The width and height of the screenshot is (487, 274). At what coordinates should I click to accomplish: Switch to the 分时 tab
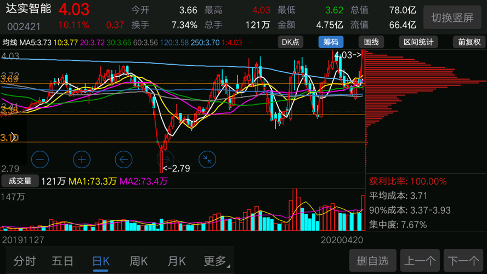coord(25,261)
